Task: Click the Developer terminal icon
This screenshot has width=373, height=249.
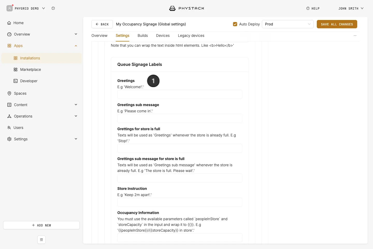Action: pyautogui.click(x=16, y=81)
